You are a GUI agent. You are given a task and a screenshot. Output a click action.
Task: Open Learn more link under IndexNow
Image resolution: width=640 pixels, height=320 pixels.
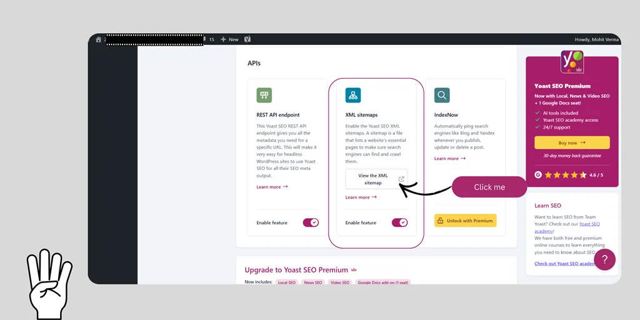(450, 159)
